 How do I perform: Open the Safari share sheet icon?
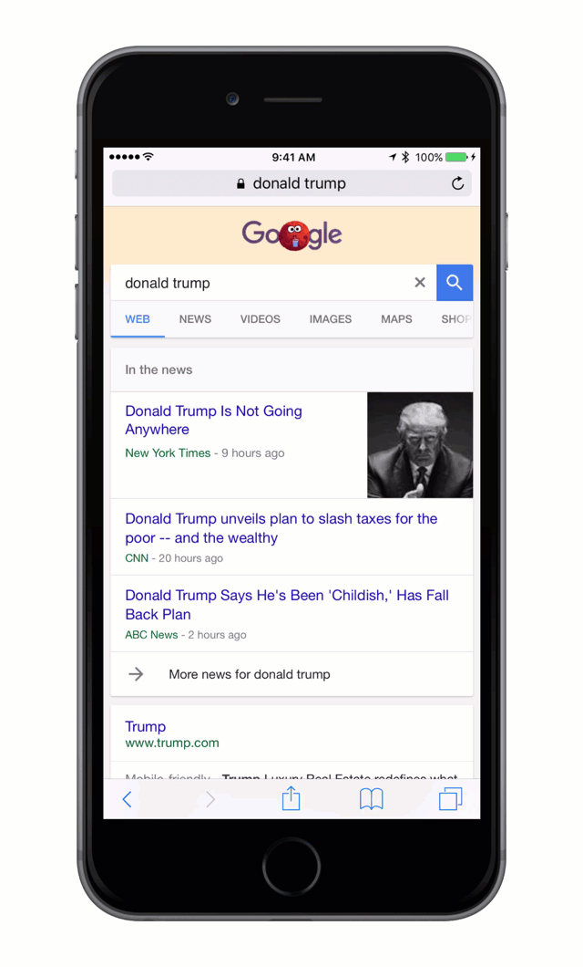pos(291,798)
